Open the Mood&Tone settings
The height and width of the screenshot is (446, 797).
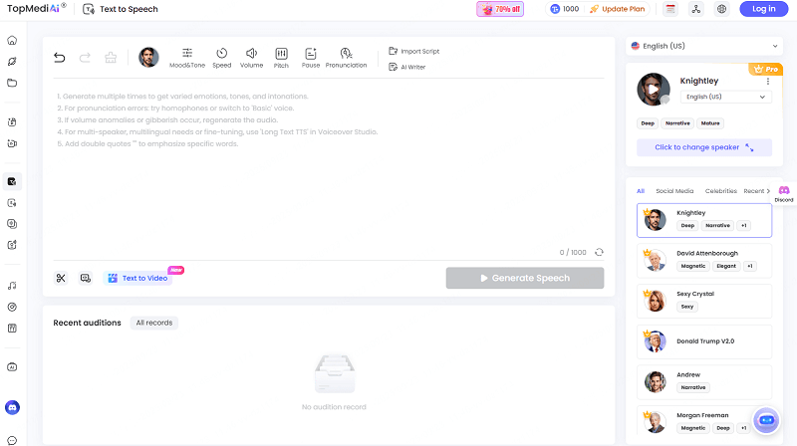pyautogui.click(x=187, y=58)
